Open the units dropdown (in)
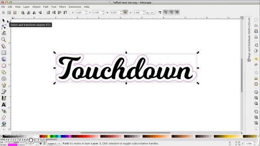Viewport: 260px width, 146px height. click(x=150, y=13)
